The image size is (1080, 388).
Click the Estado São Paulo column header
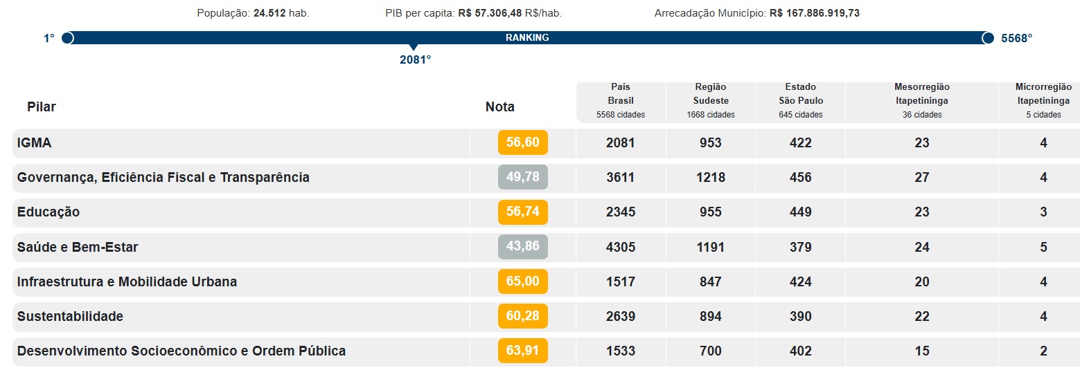(x=800, y=101)
